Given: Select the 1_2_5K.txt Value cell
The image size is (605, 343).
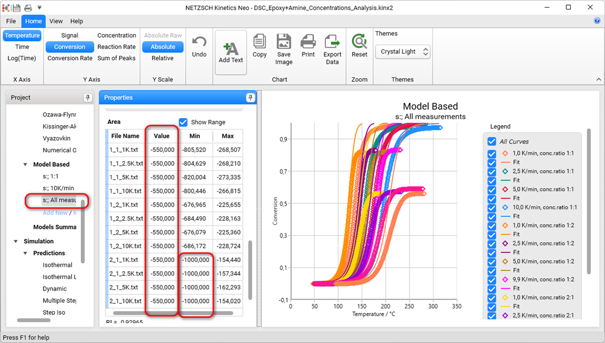Looking at the screenshot, I should pos(162,232).
